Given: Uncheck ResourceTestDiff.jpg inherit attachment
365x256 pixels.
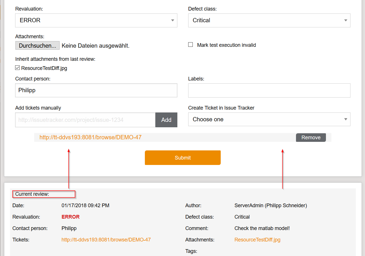Looking at the screenshot, I should 17,68.
